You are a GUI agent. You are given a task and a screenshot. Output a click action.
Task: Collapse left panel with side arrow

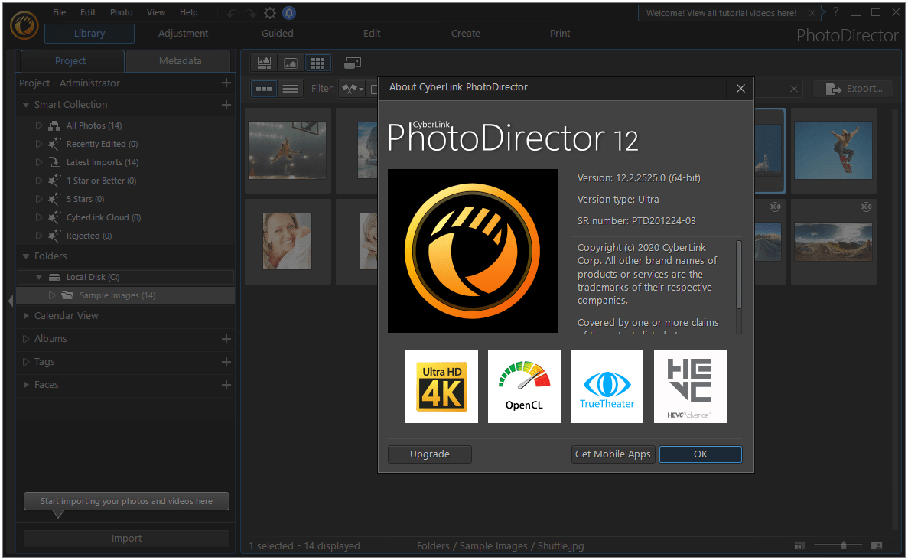(x=11, y=301)
